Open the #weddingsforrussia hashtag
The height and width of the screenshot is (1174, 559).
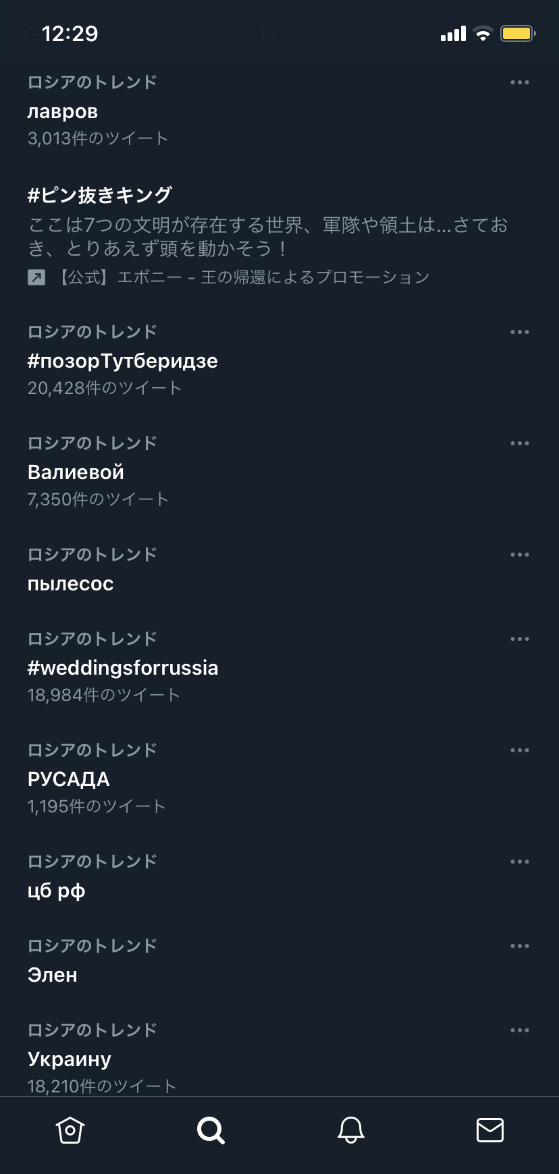[123, 669]
